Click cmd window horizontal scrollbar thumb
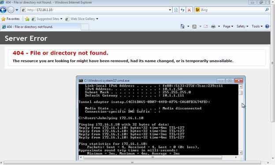The width and height of the screenshot is (275, 165). coord(153,157)
